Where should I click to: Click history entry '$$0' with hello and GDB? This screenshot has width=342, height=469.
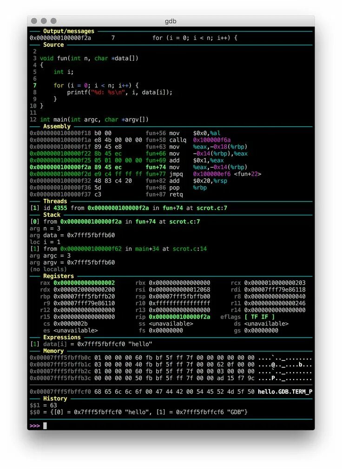(x=138, y=412)
